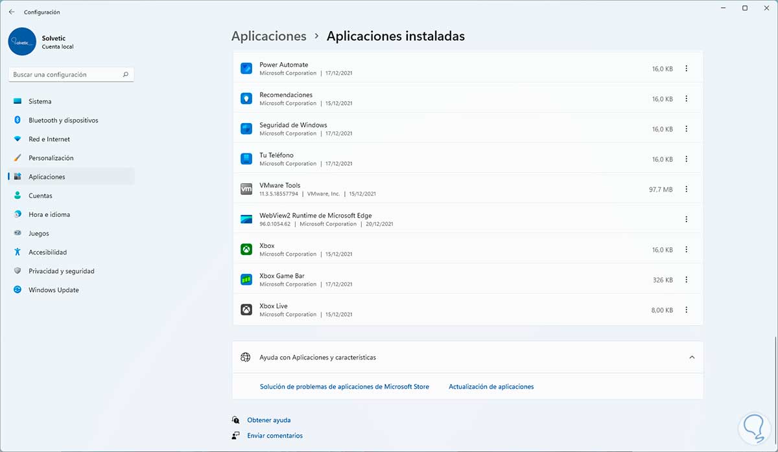Click the Recomendaciones app icon
This screenshot has height=452, width=778.
pyautogui.click(x=246, y=98)
